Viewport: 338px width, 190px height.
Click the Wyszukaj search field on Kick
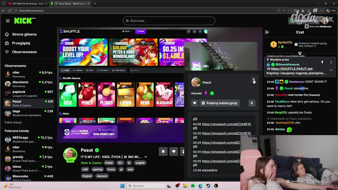[x=169, y=21]
